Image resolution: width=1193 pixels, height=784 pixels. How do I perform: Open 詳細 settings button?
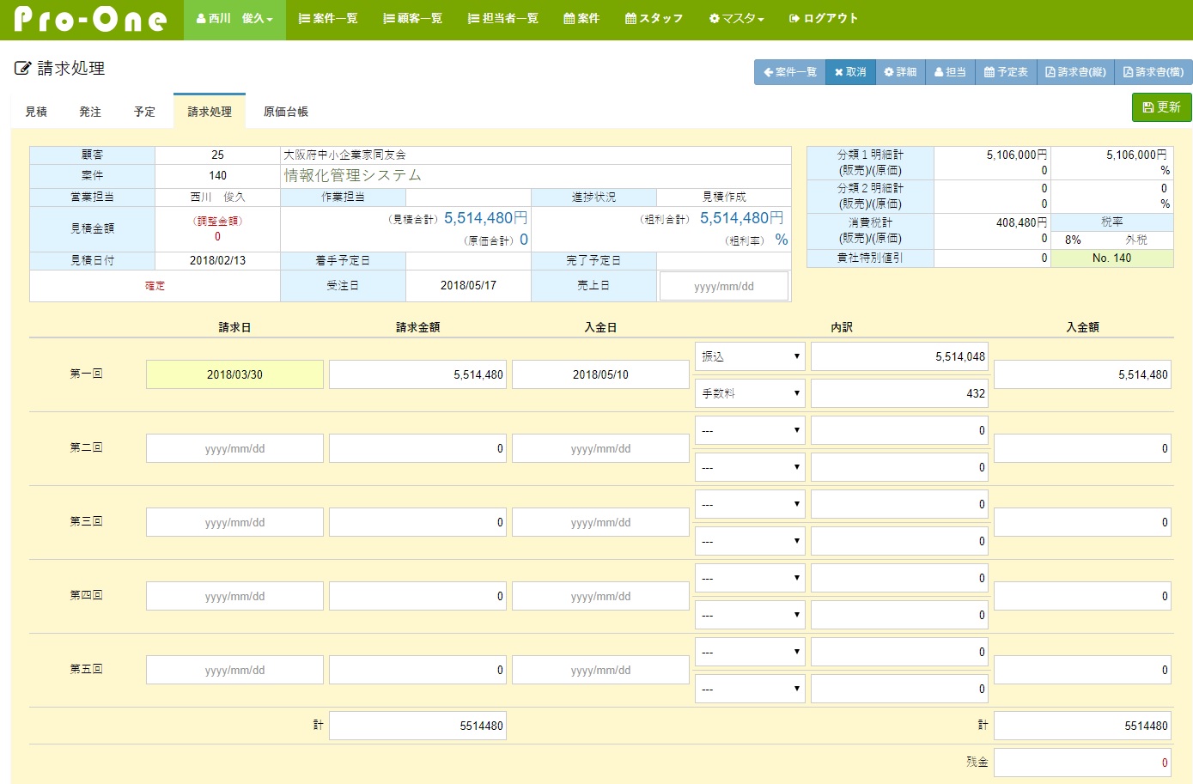pyautogui.click(x=900, y=72)
